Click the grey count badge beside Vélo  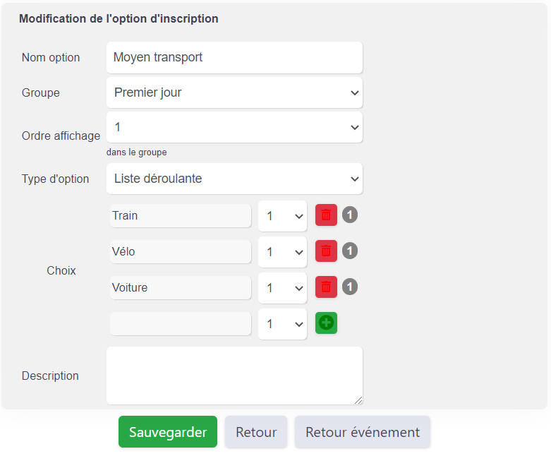click(x=350, y=251)
